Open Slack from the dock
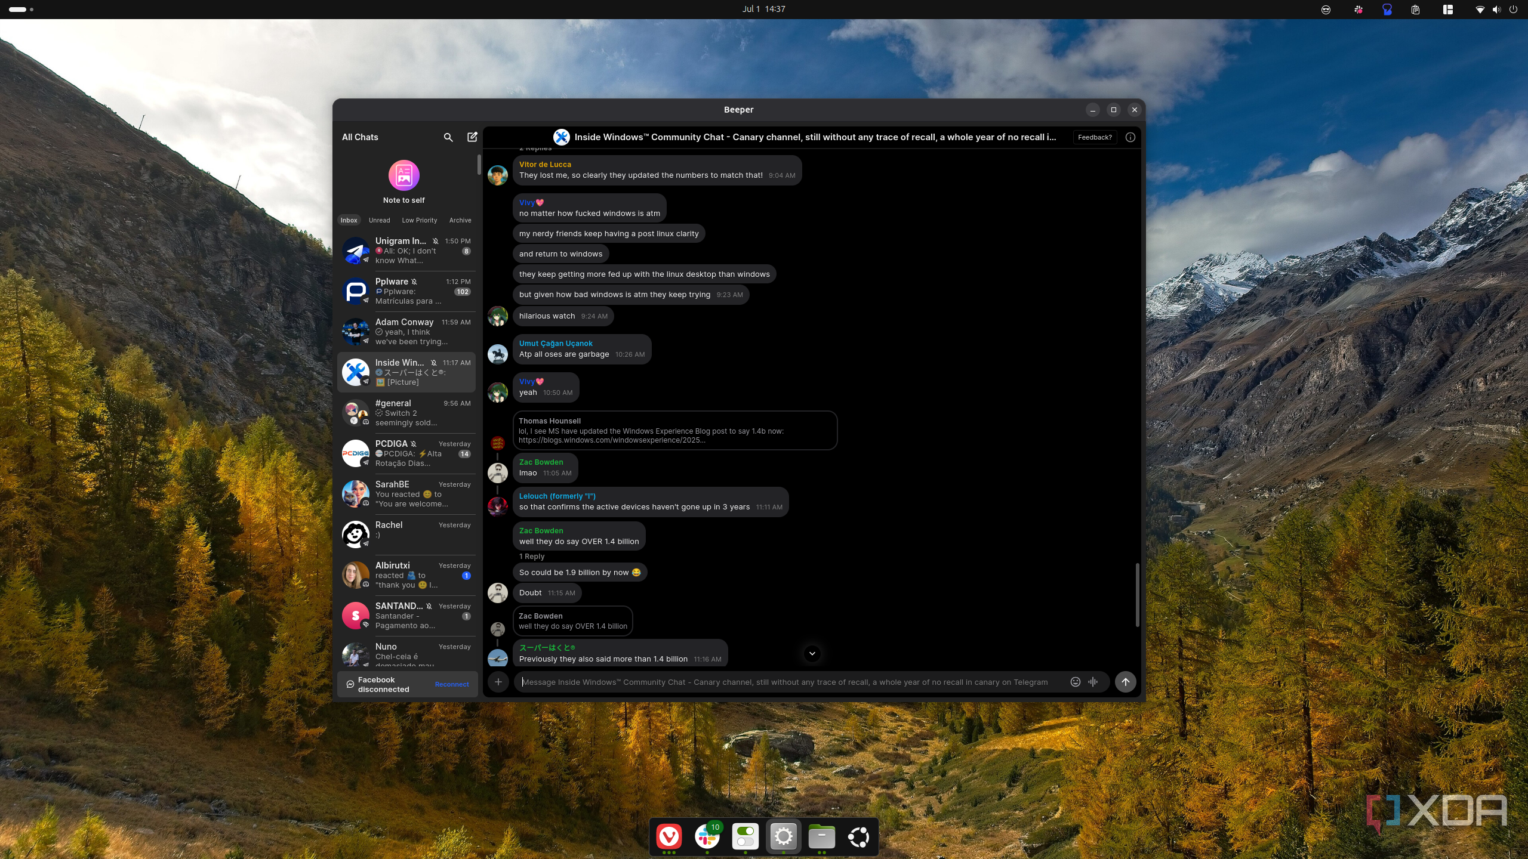The width and height of the screenshot is (1528, 859). (707, 836)
